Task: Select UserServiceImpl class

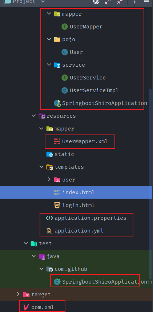Action: tap(90, 90)
